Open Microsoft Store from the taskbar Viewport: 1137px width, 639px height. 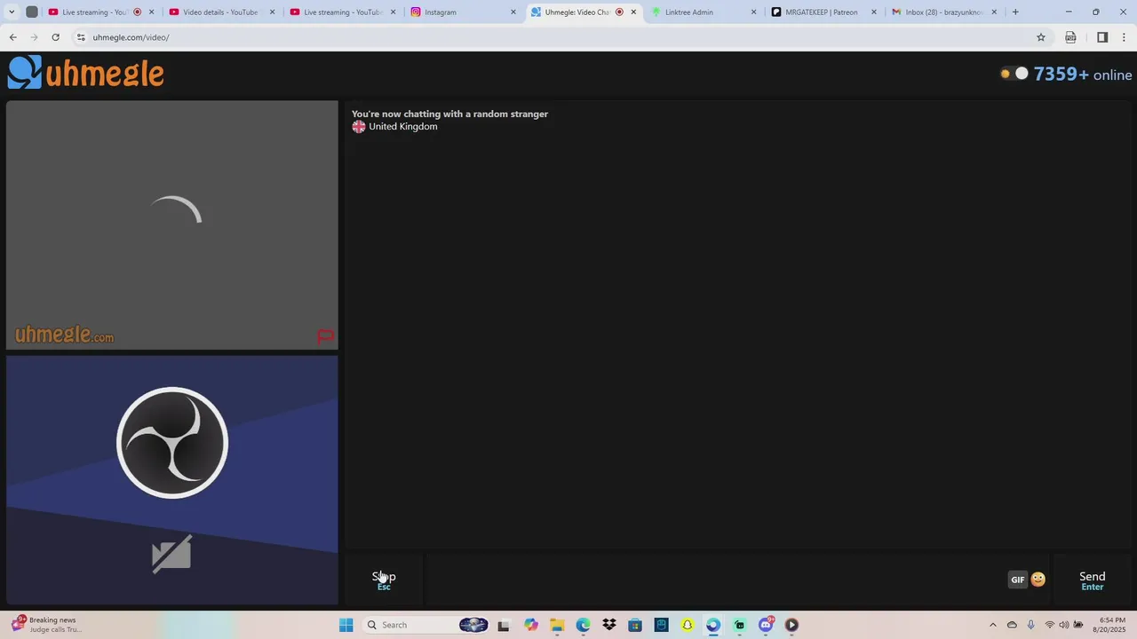coord(635,625)
